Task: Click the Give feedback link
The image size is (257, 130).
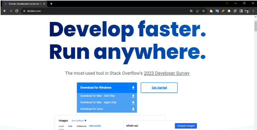Action: tap(78, 121)
